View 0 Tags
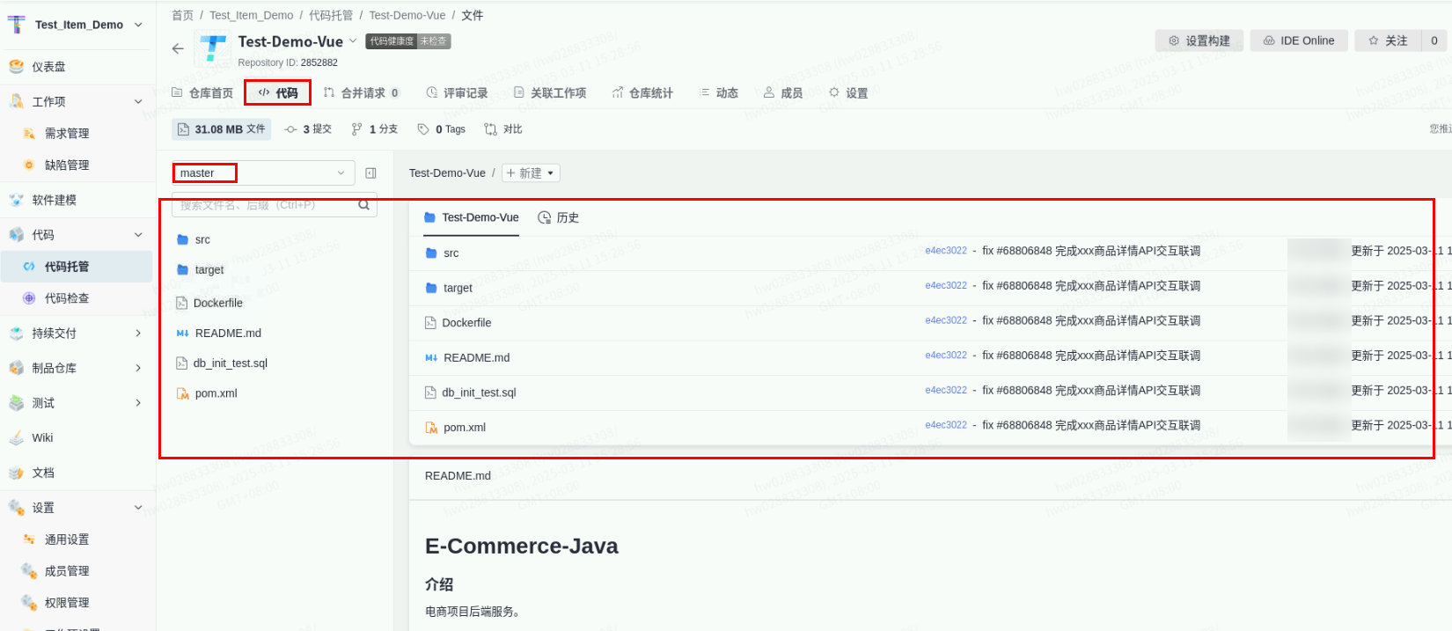Screen dimensions: 1452x631 click(441, 129)
